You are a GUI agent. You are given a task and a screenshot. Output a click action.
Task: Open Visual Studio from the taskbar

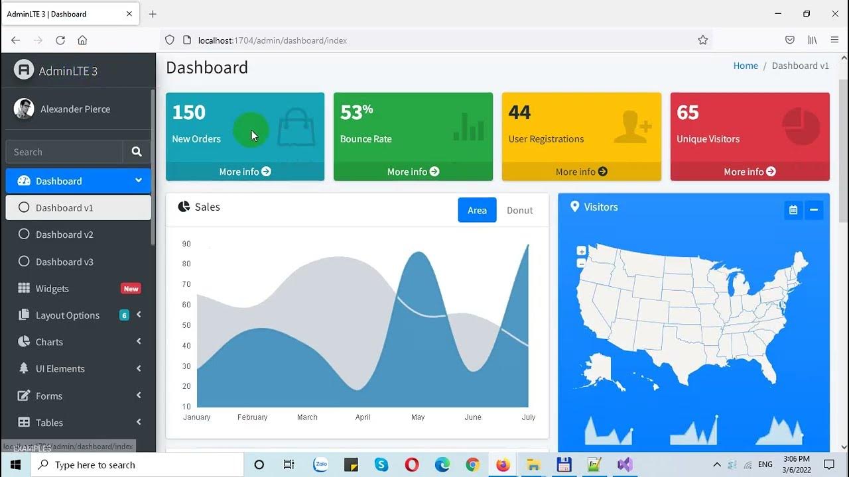625,464
